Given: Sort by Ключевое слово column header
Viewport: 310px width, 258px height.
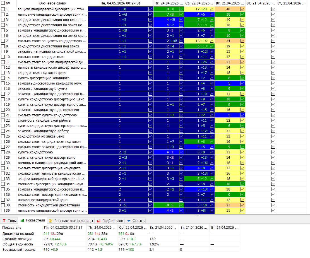Looking at the screenshot, I should (52, 3).
